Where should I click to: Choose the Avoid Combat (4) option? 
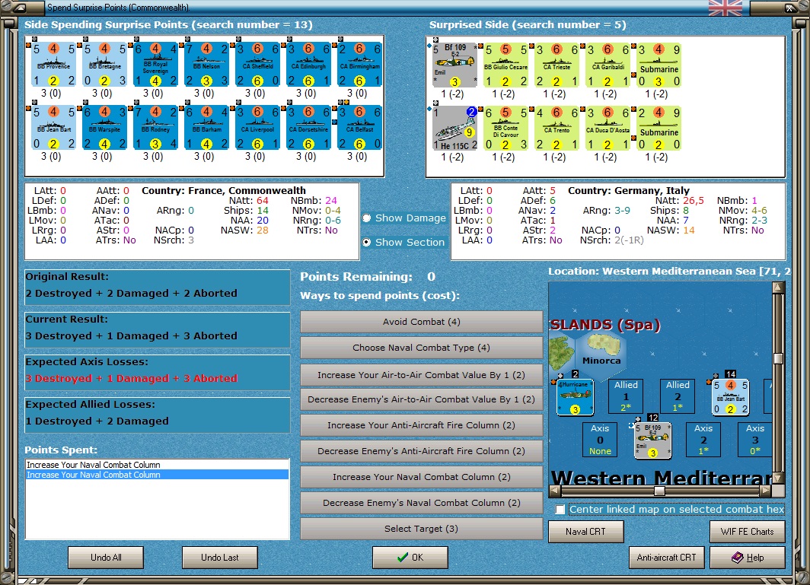pos(421,322)
